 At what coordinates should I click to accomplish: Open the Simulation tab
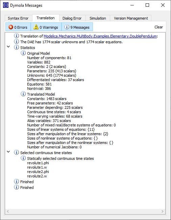click(98, 18)
